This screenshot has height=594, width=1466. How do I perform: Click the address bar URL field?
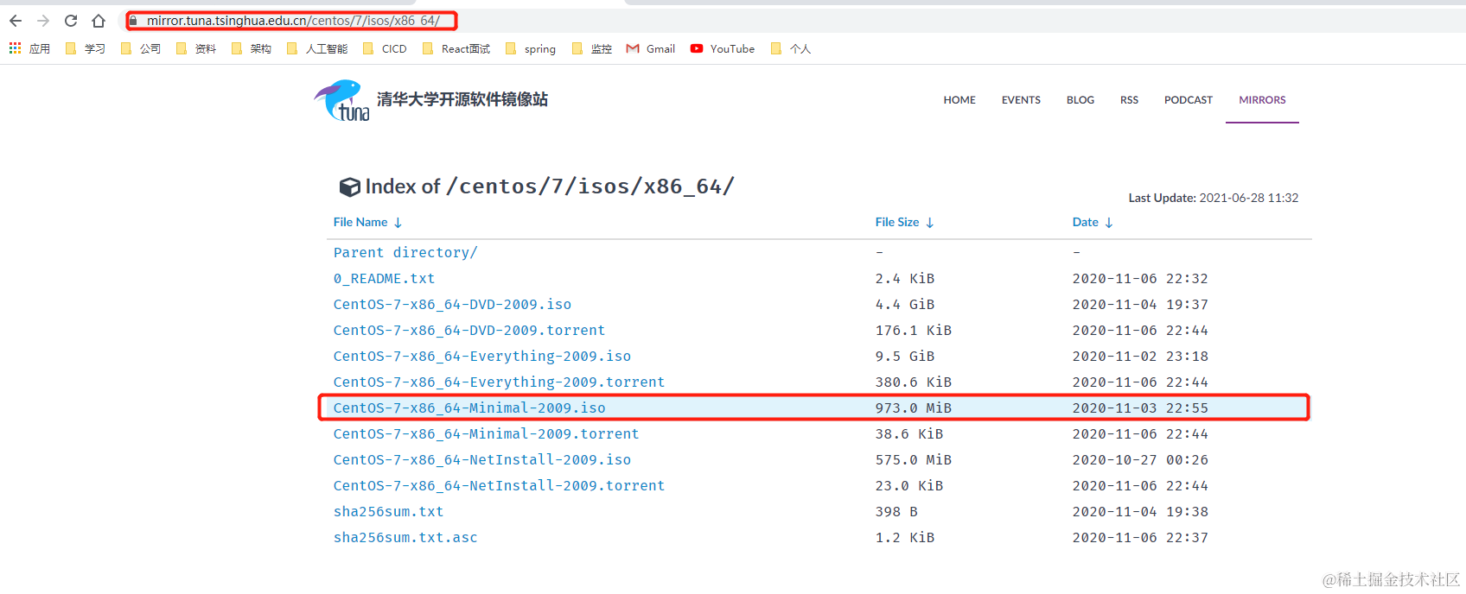point(293,21)
